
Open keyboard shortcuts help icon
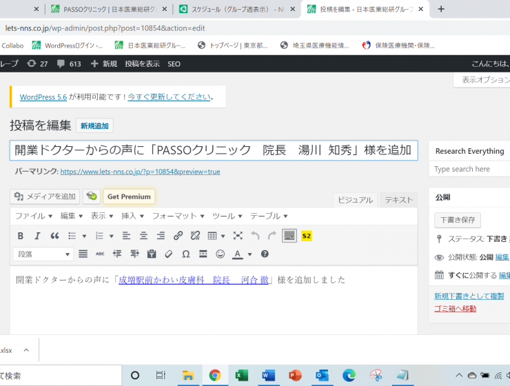(x=265, y=254)
